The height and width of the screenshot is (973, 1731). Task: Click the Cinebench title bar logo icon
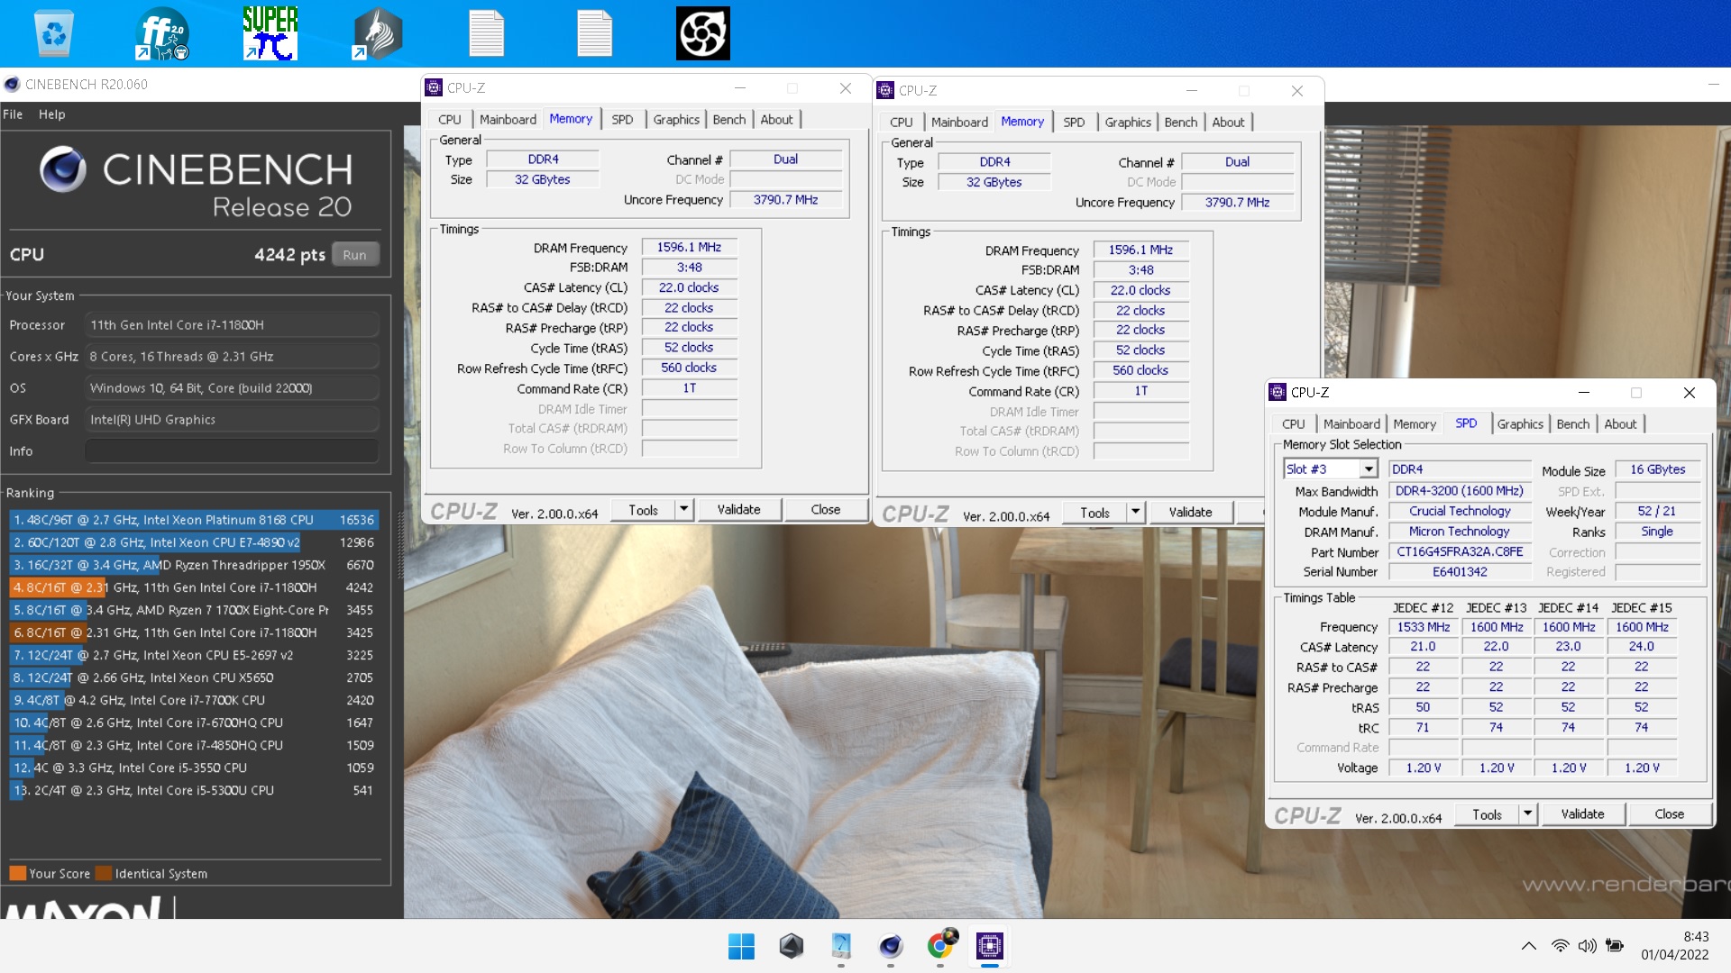click(12, 85)
